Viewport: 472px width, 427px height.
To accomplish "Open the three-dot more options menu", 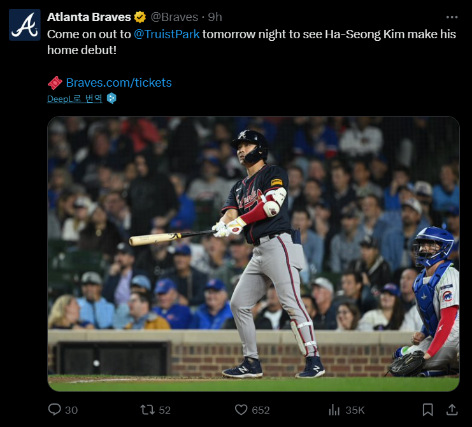I will tap(452, 17).
